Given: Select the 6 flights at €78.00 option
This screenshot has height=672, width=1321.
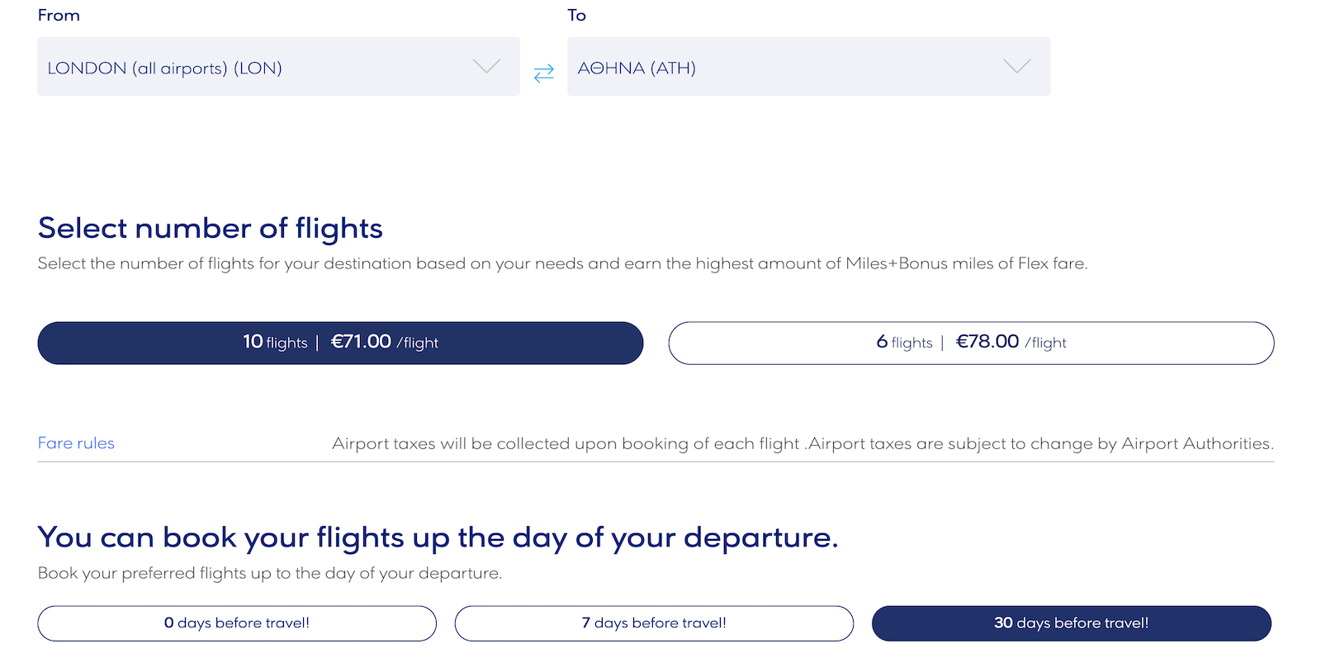Looking at the screenshot, I should point(972,343).
